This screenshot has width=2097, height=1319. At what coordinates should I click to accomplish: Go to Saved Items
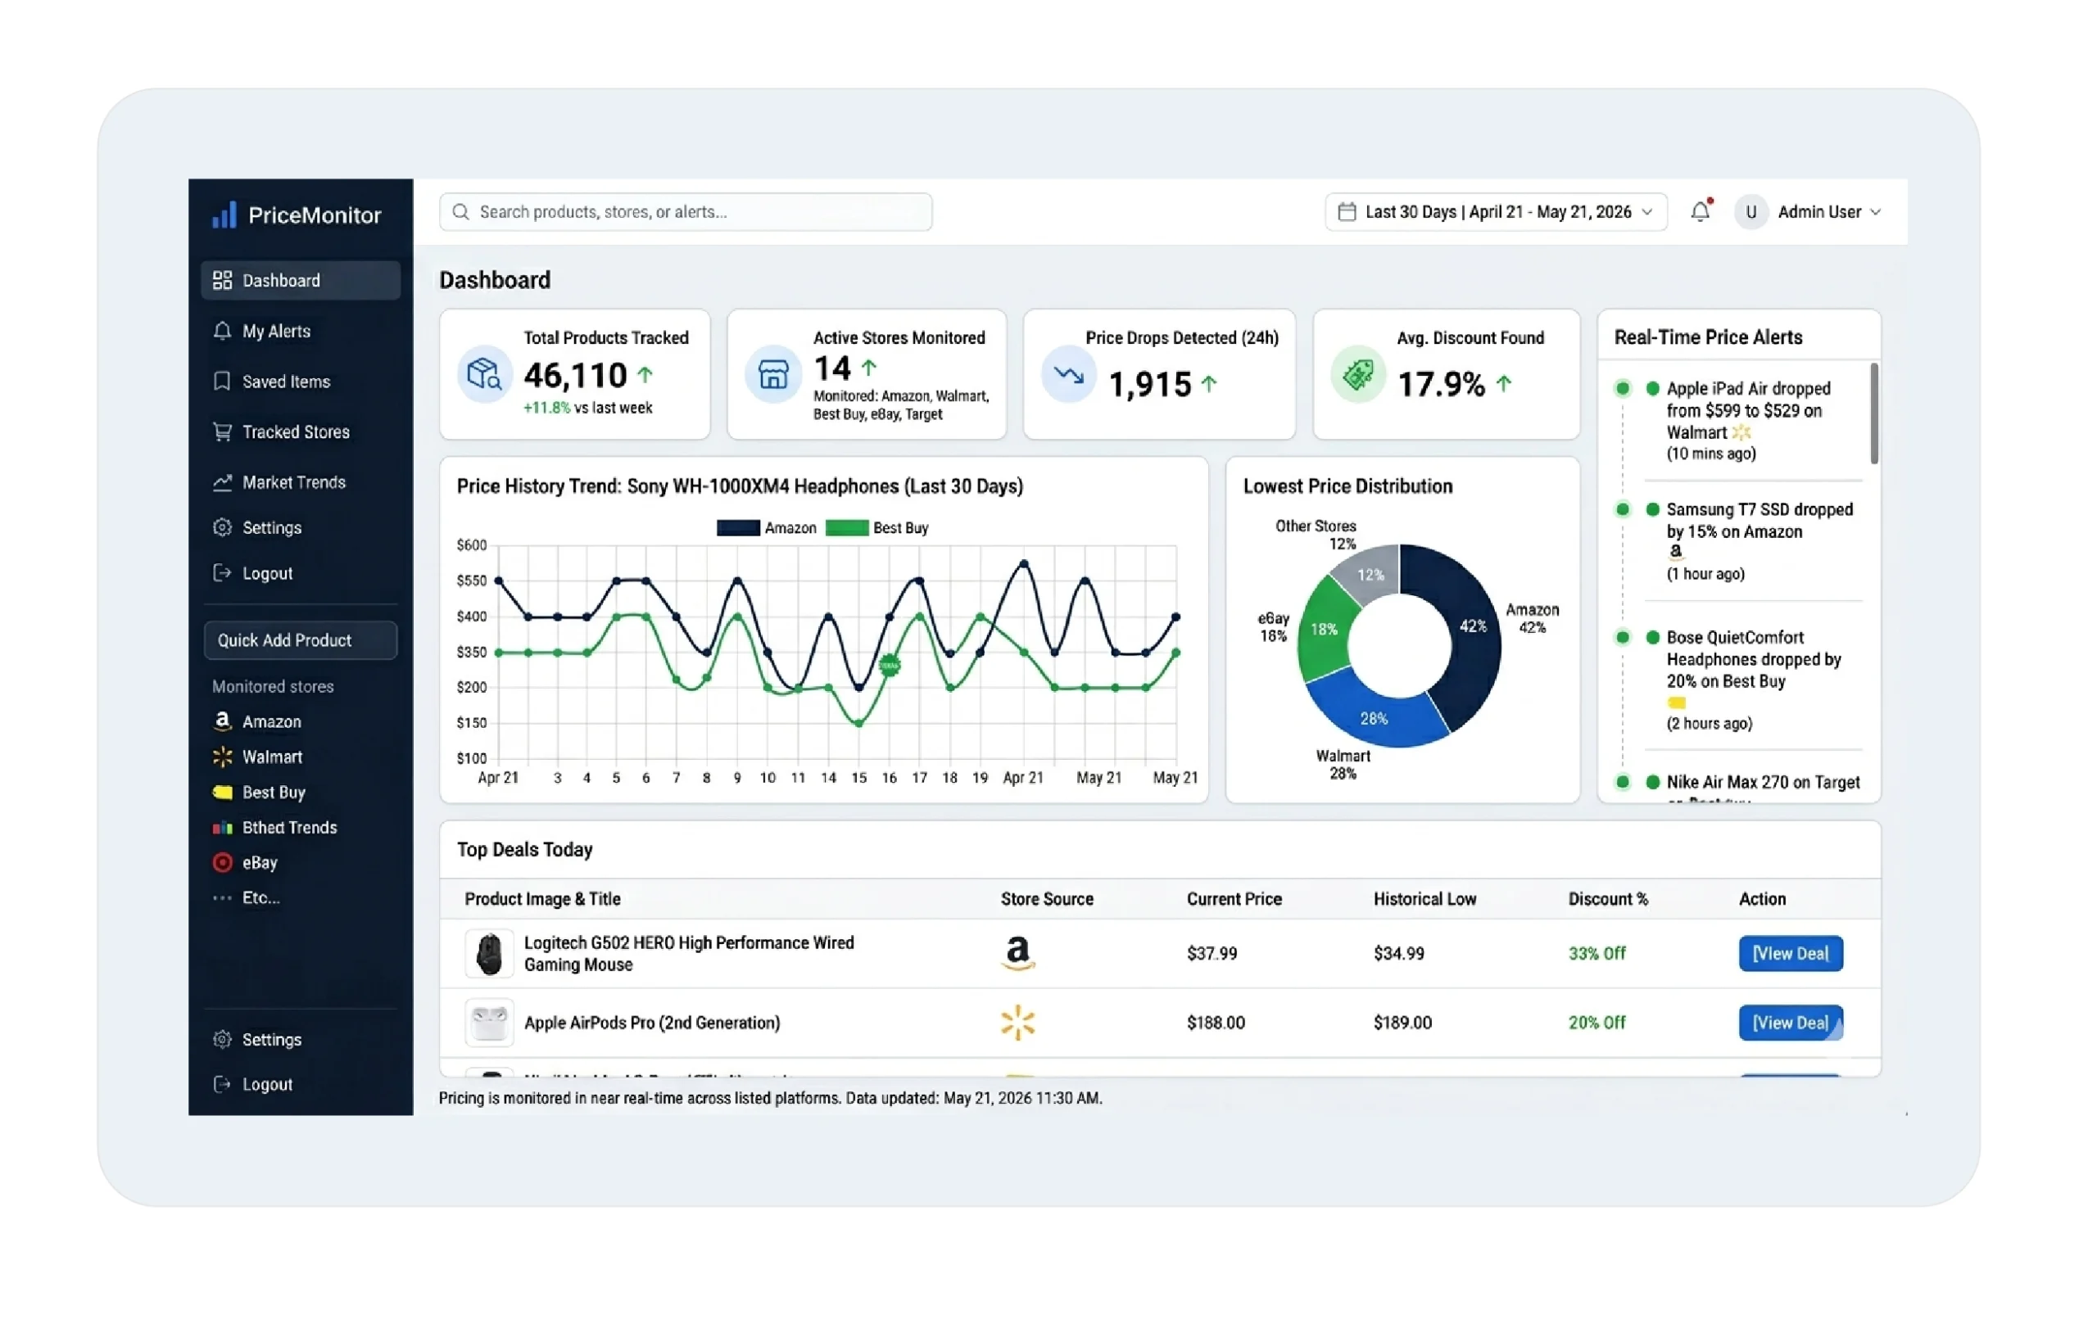[x=301, y=382]
